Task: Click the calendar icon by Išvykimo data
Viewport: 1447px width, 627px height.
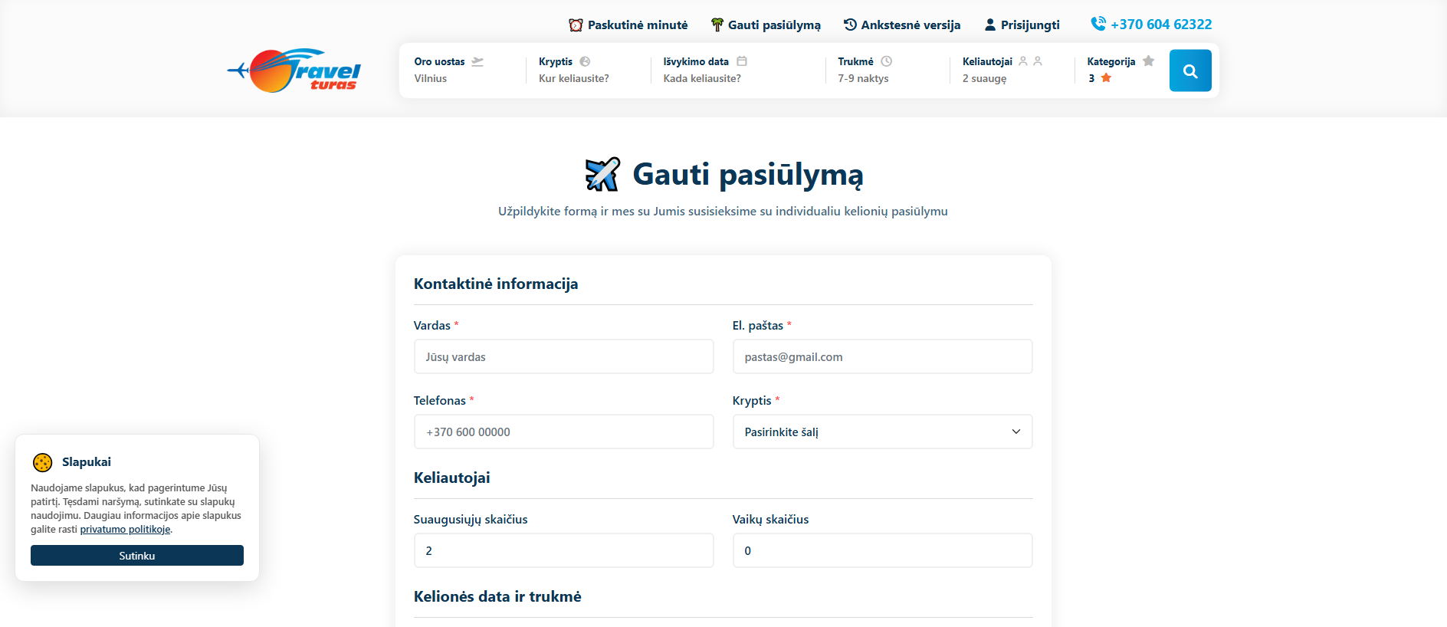Action: click(x=742, y=61)
